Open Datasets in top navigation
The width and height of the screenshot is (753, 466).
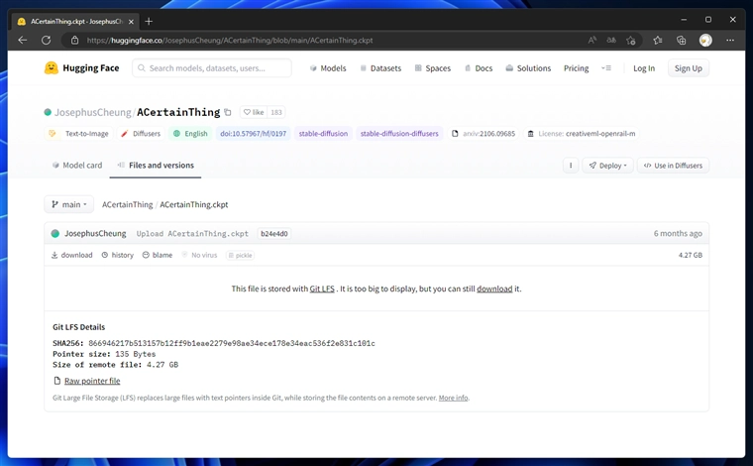[x=380, y=68]
